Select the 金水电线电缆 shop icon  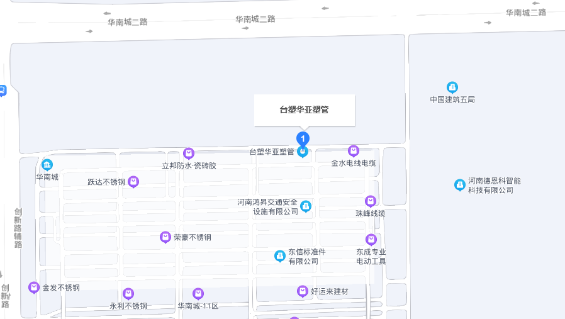(x=354, y=151)
